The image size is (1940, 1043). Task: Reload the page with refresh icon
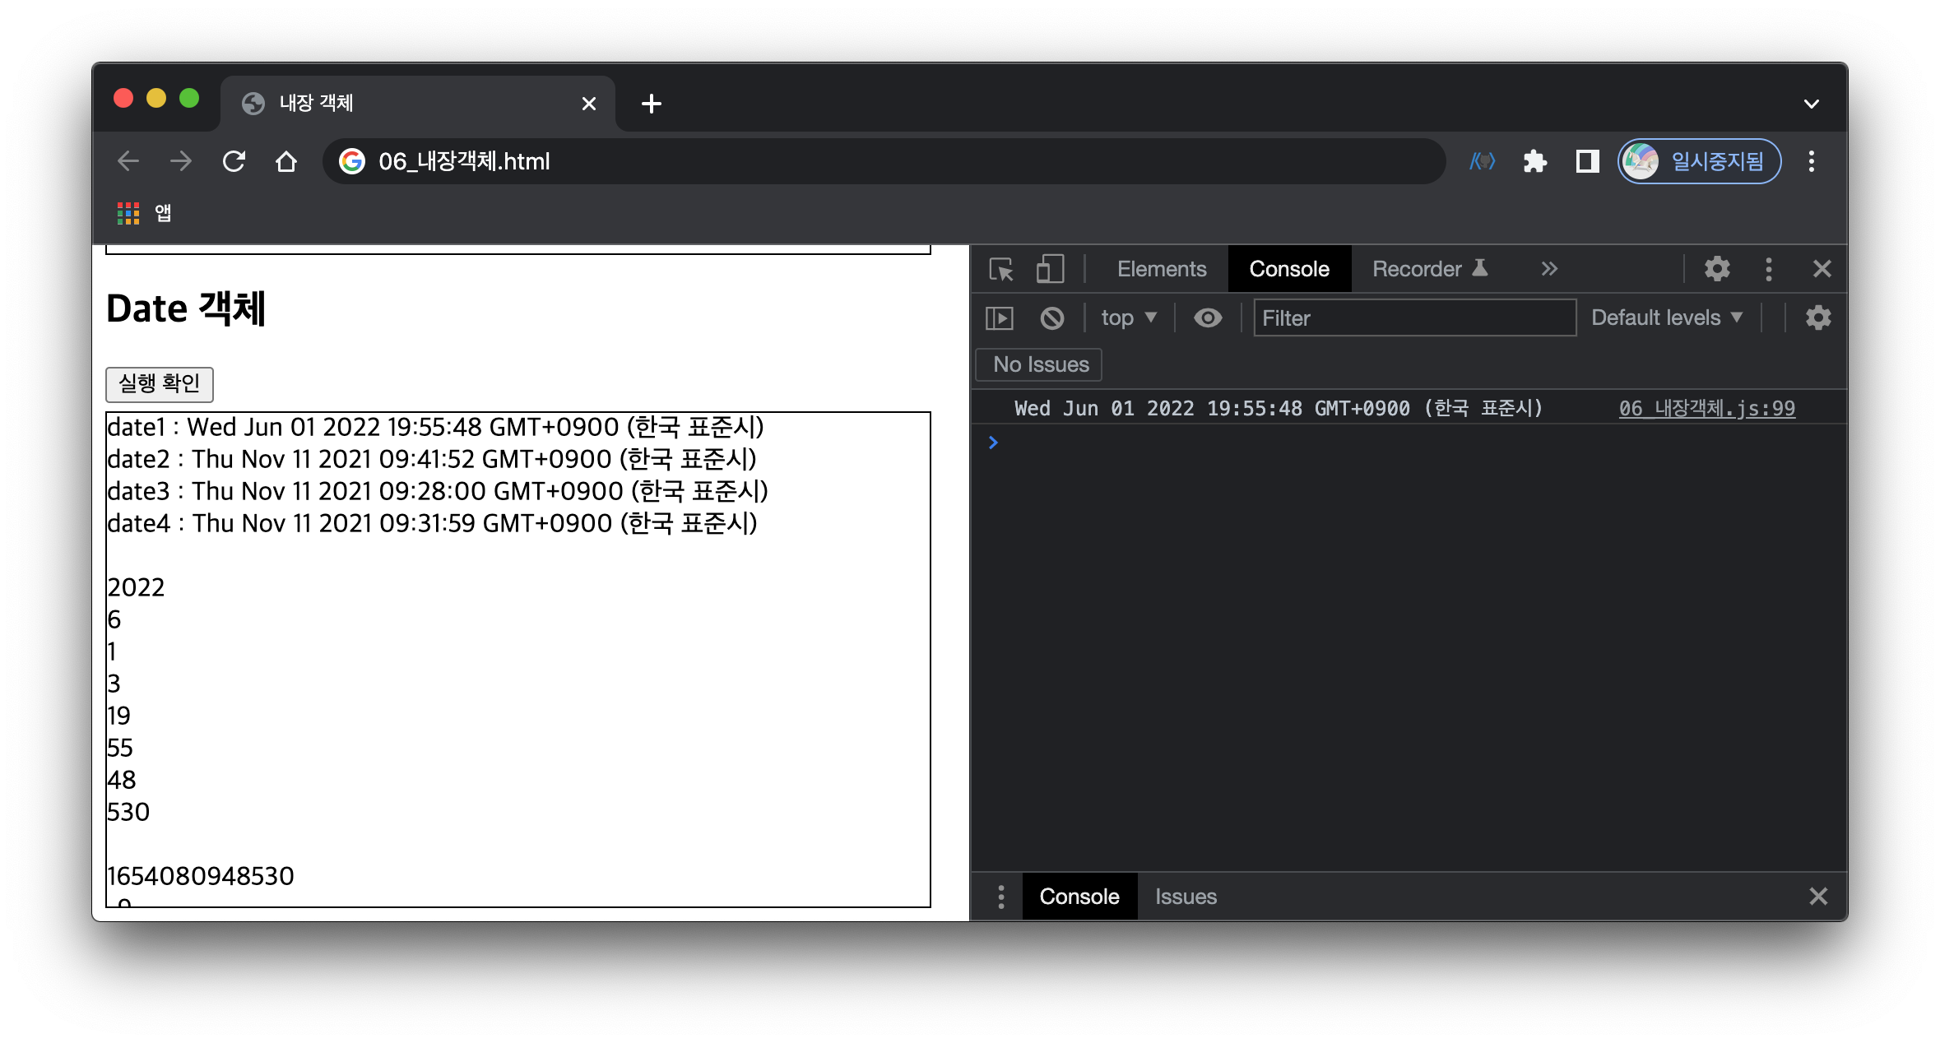click(x=234, y=161)
